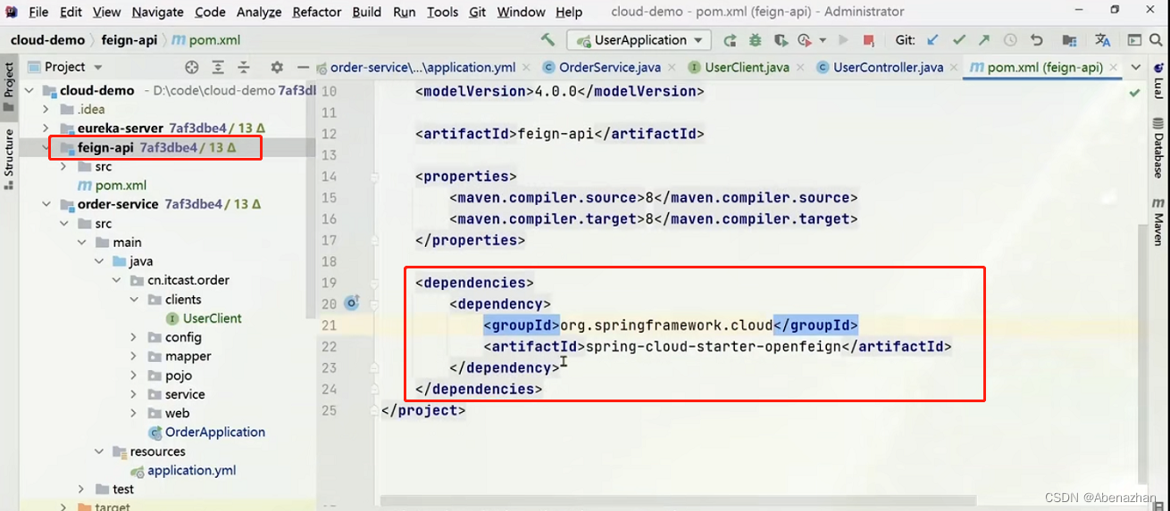This screenshot has height=511, width=1170.
Task: Expand the .idea folder
Action: pyautogui.click(x=46, y=109)
